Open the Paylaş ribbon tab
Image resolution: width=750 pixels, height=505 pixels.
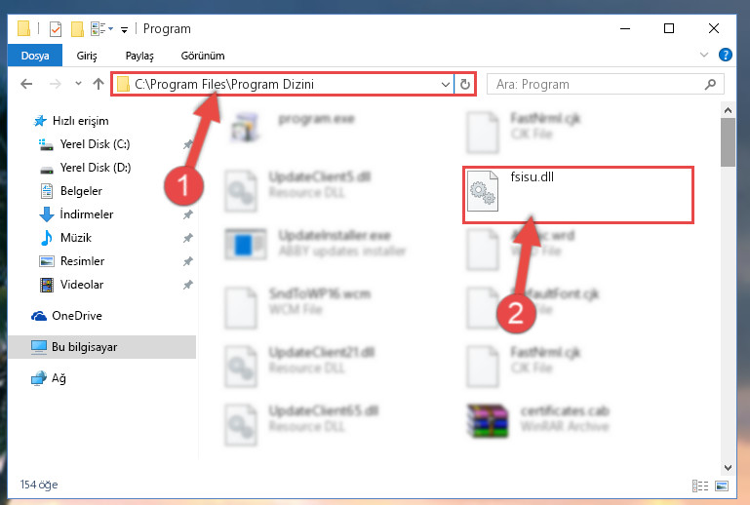[139, 56]
